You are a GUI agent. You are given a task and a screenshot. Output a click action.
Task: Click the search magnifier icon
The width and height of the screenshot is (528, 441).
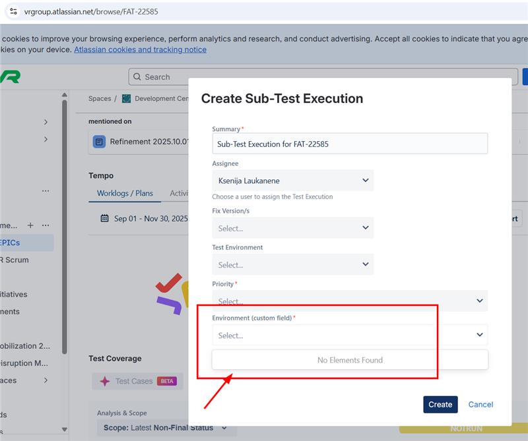coord(137,77)
